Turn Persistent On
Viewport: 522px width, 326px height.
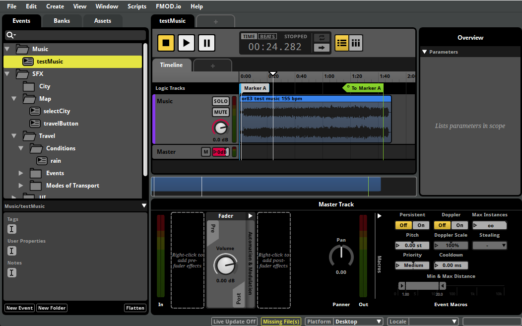click(x=420, y=225)
